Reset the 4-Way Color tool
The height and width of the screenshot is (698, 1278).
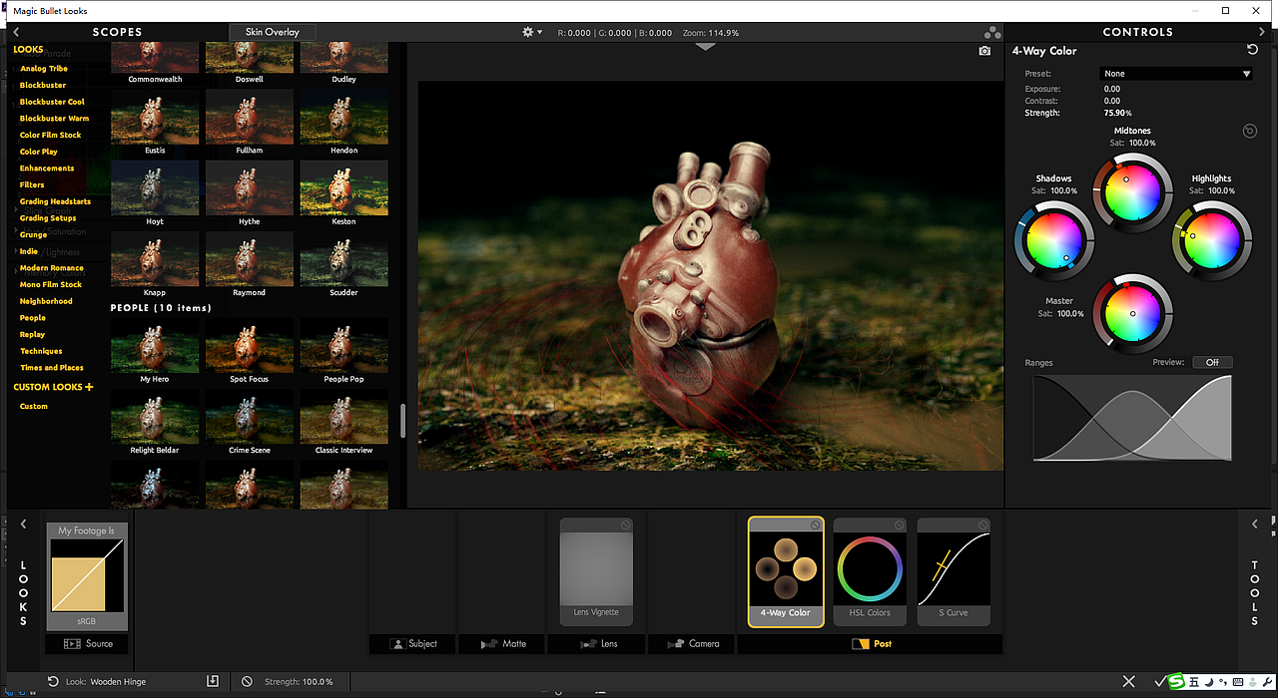point(1252,50)
